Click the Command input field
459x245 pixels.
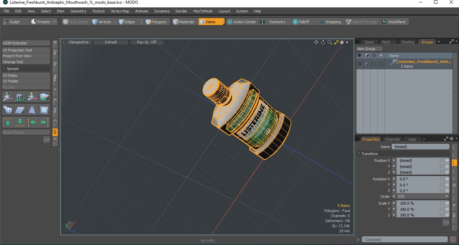point(405,240)
